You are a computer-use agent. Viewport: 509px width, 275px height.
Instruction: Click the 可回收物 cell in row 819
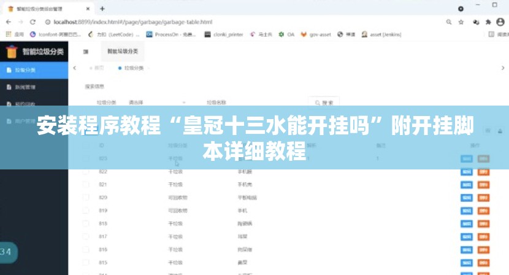click(178, 211)
